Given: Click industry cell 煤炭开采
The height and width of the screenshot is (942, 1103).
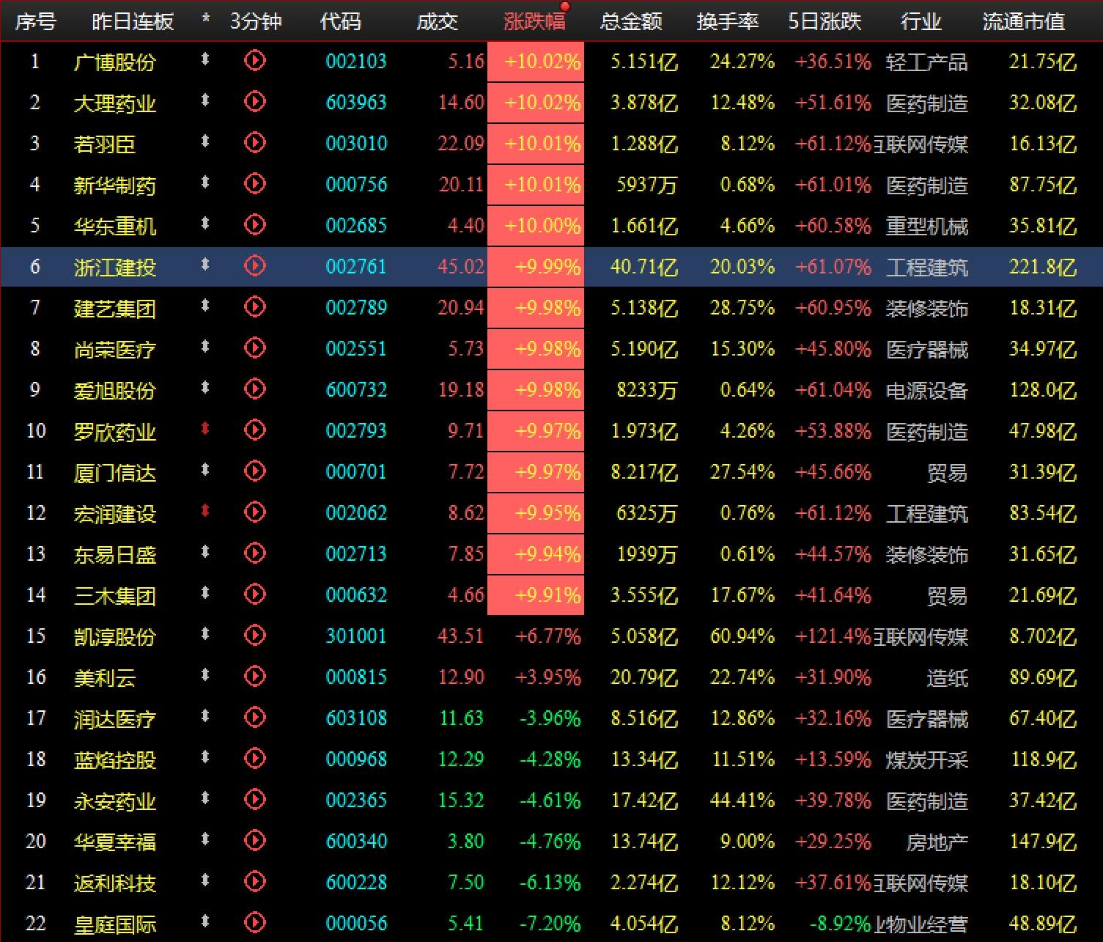Looking at the screenshot, I should coord(927,759).
